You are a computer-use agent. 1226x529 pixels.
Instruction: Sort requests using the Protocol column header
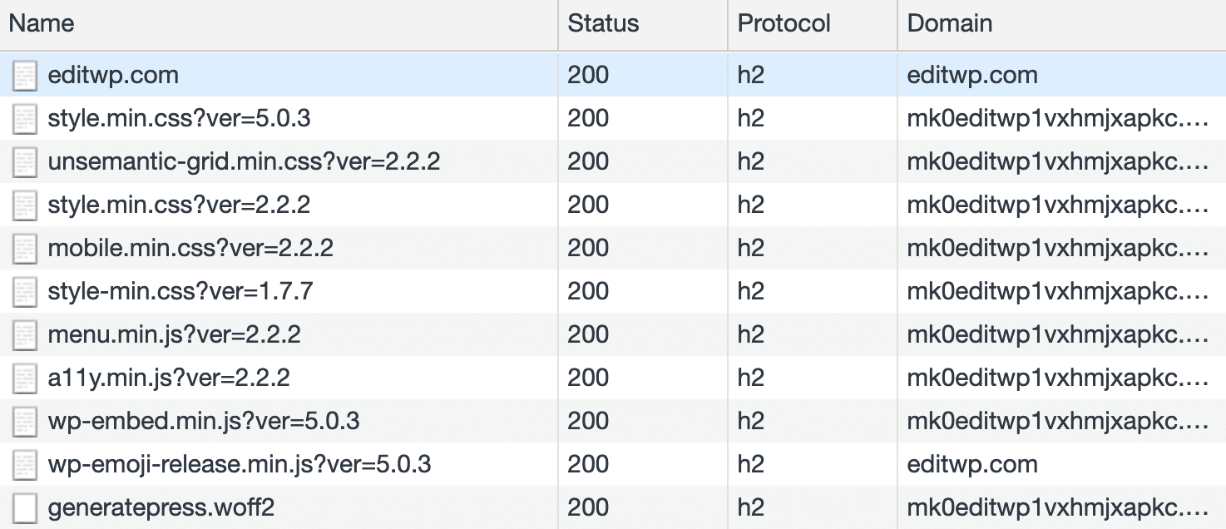click(x=784, y=23)
